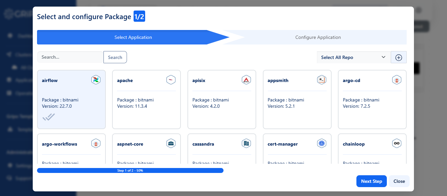Viewport: 447px width, 196px height.
Task: Select the aspnet-core package name
Action: click(x=130, y=144)
